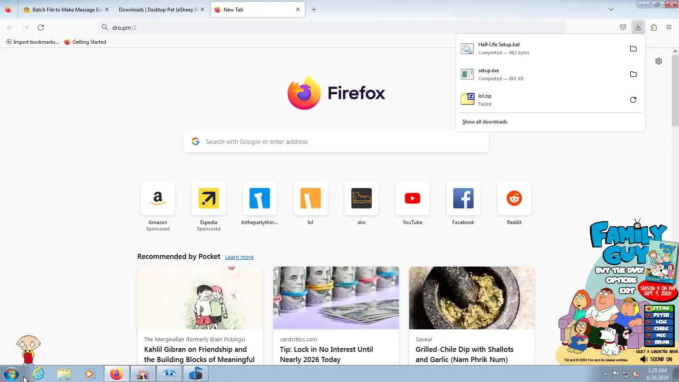Open Windows Explorer from taskbar
The image size is (679, 382).
point(64,374)
